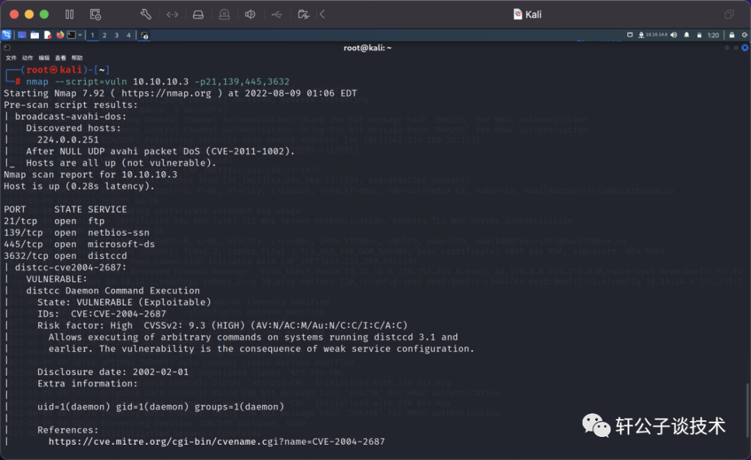The width and height of the screenshot is (751, 460).
Task: Click the '3632/tcp open distccd' row
Action: tap(65, 256)
